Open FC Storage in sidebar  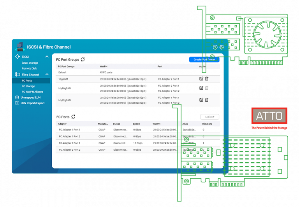(x=28, y=86)
